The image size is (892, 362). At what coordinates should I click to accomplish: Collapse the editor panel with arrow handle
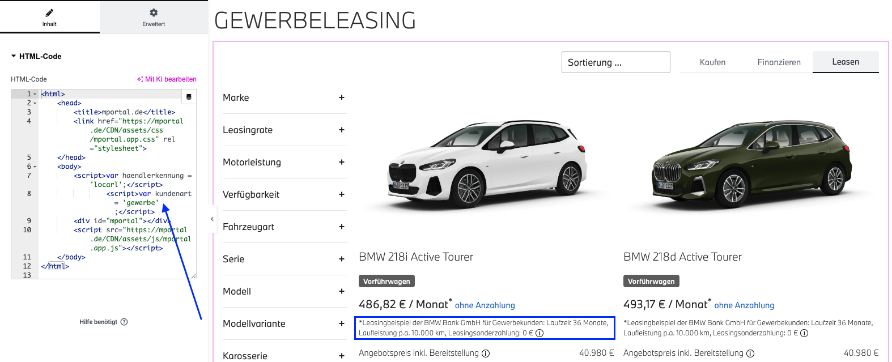(212, 219)
